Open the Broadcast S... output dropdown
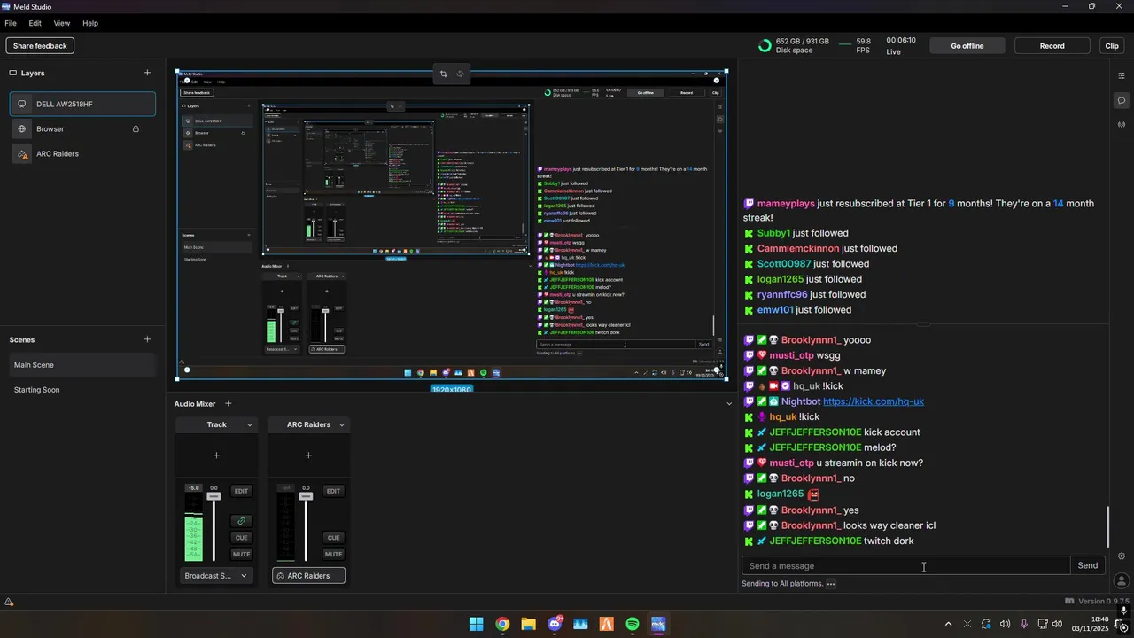Viewport: 1134px width, 638px height. point(216,576)
